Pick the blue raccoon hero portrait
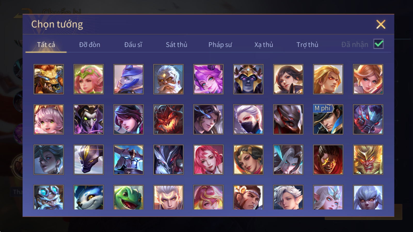Viewport: 413px width, 232px height. tap(89, 197)
